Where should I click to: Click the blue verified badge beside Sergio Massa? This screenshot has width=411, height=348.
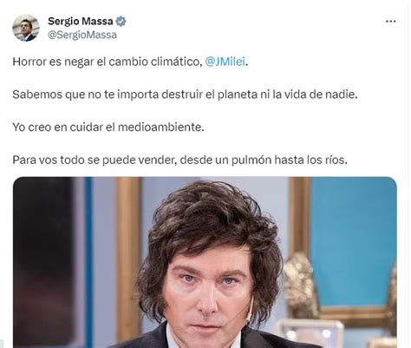coord(121,22)
